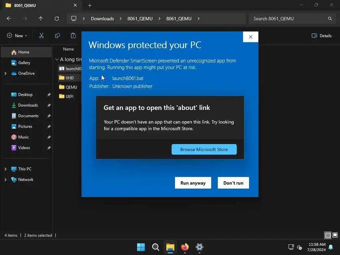Open the New dropdown menu

[x=17, y=36]
